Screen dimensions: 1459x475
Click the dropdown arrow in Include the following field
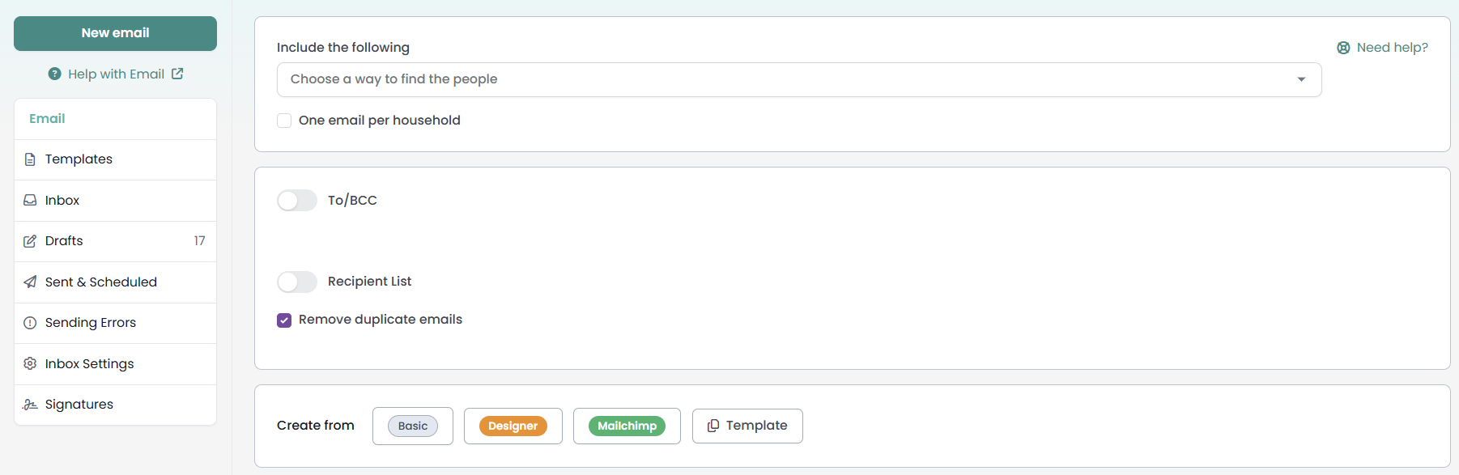1301,79
